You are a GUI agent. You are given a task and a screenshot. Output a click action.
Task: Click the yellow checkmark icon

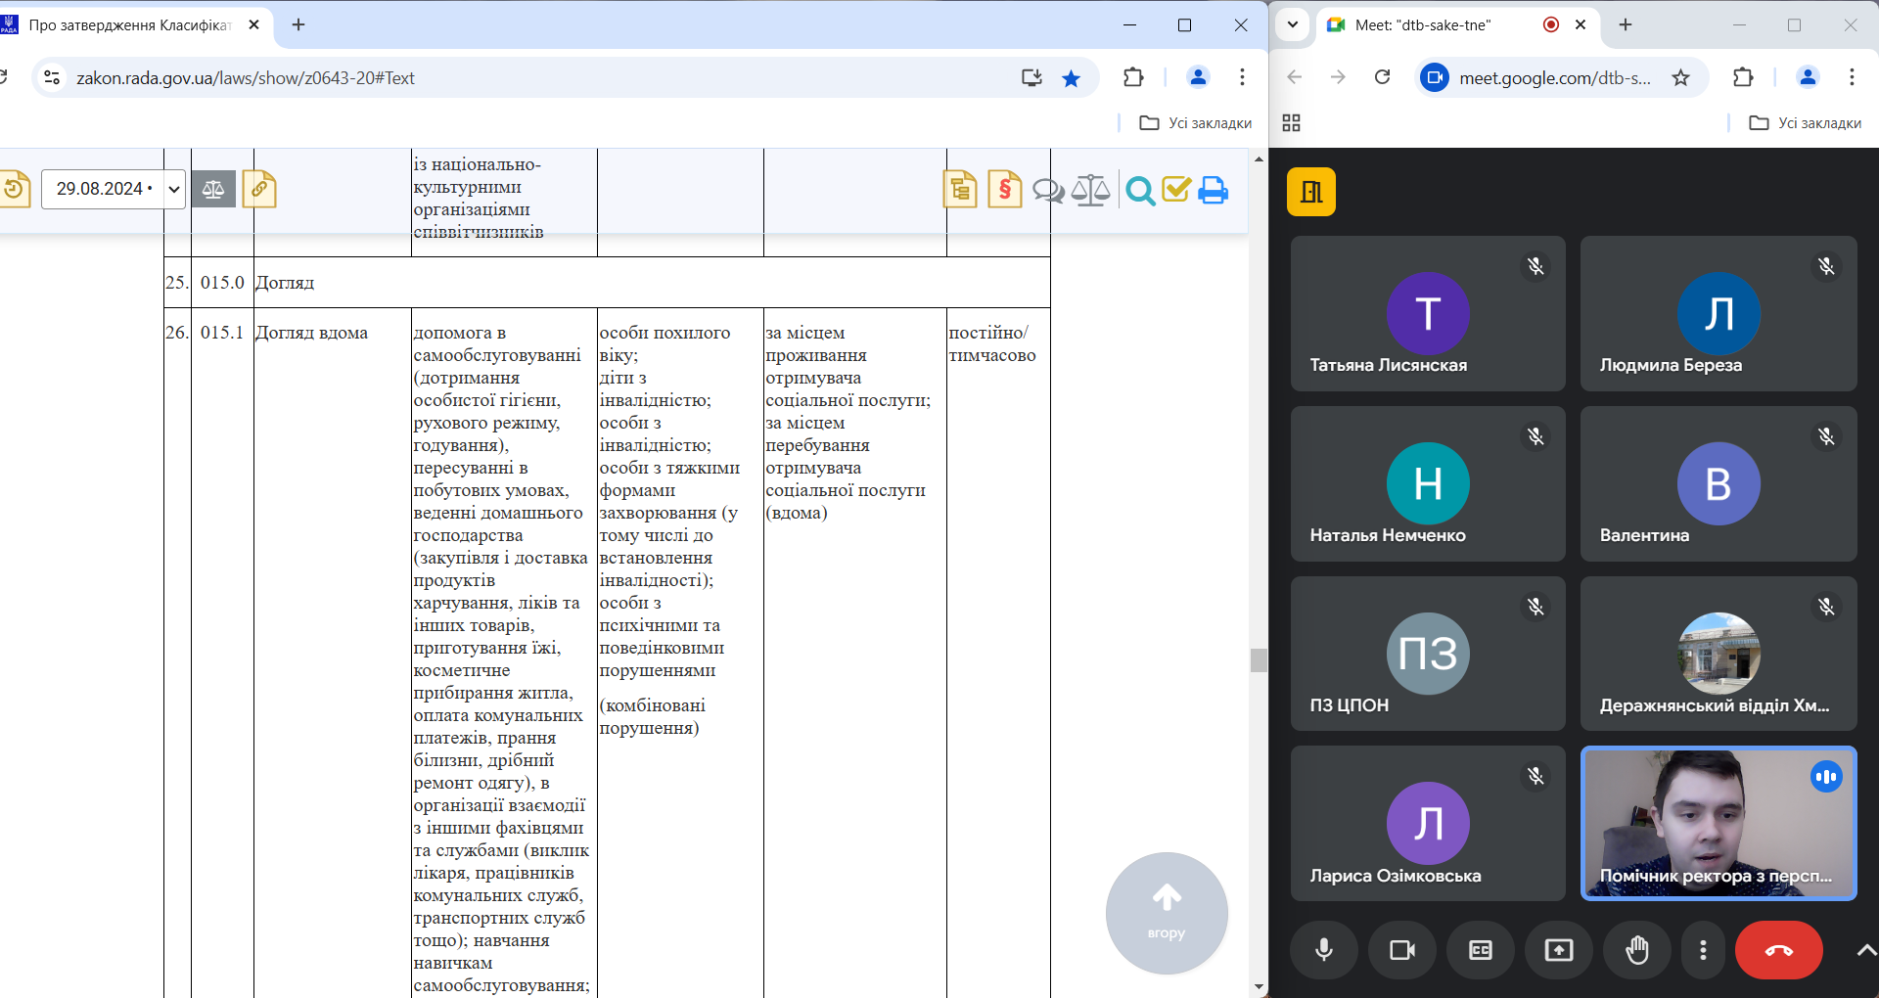[x=1176, y=189]
